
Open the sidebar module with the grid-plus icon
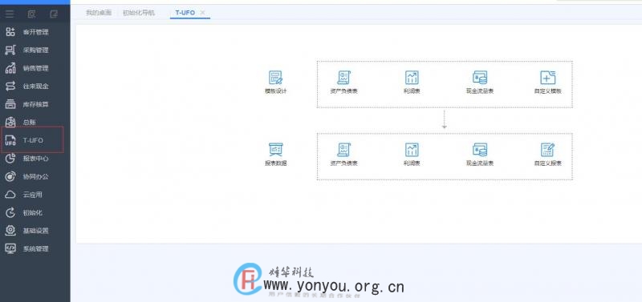(27, 32)
